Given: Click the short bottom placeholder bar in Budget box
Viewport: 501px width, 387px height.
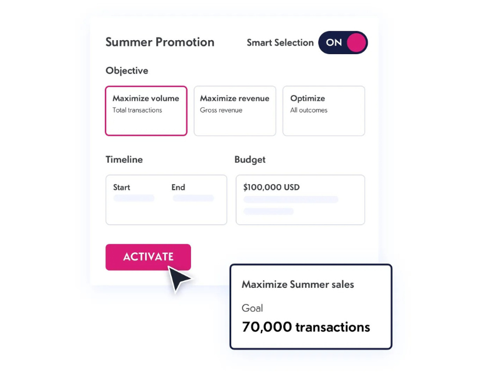Looking at the screenshot, I should coord(269,211).
